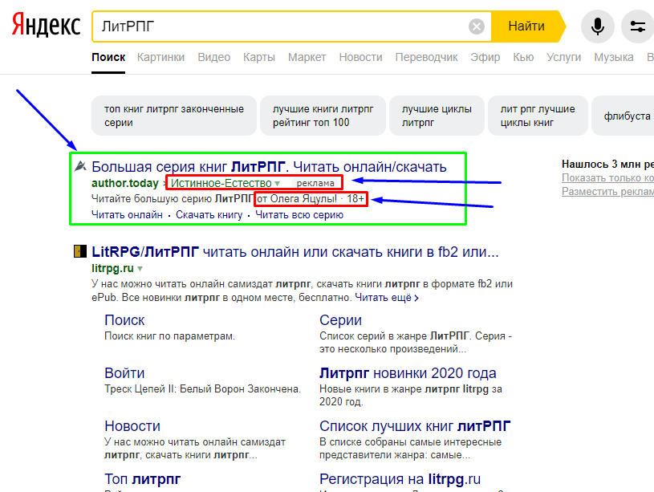
Task: Start voice search with microphone icon
Action: [598, 26]
